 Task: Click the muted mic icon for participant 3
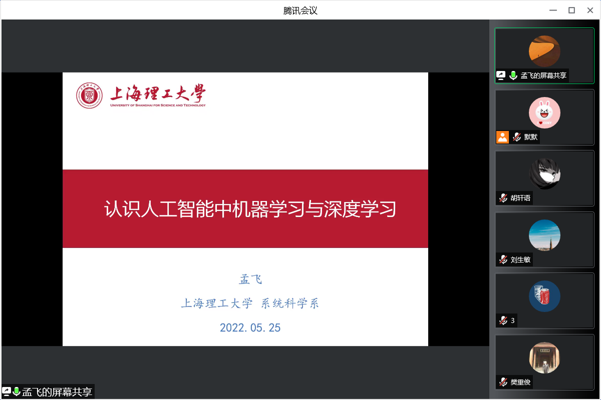click(503, 320)
